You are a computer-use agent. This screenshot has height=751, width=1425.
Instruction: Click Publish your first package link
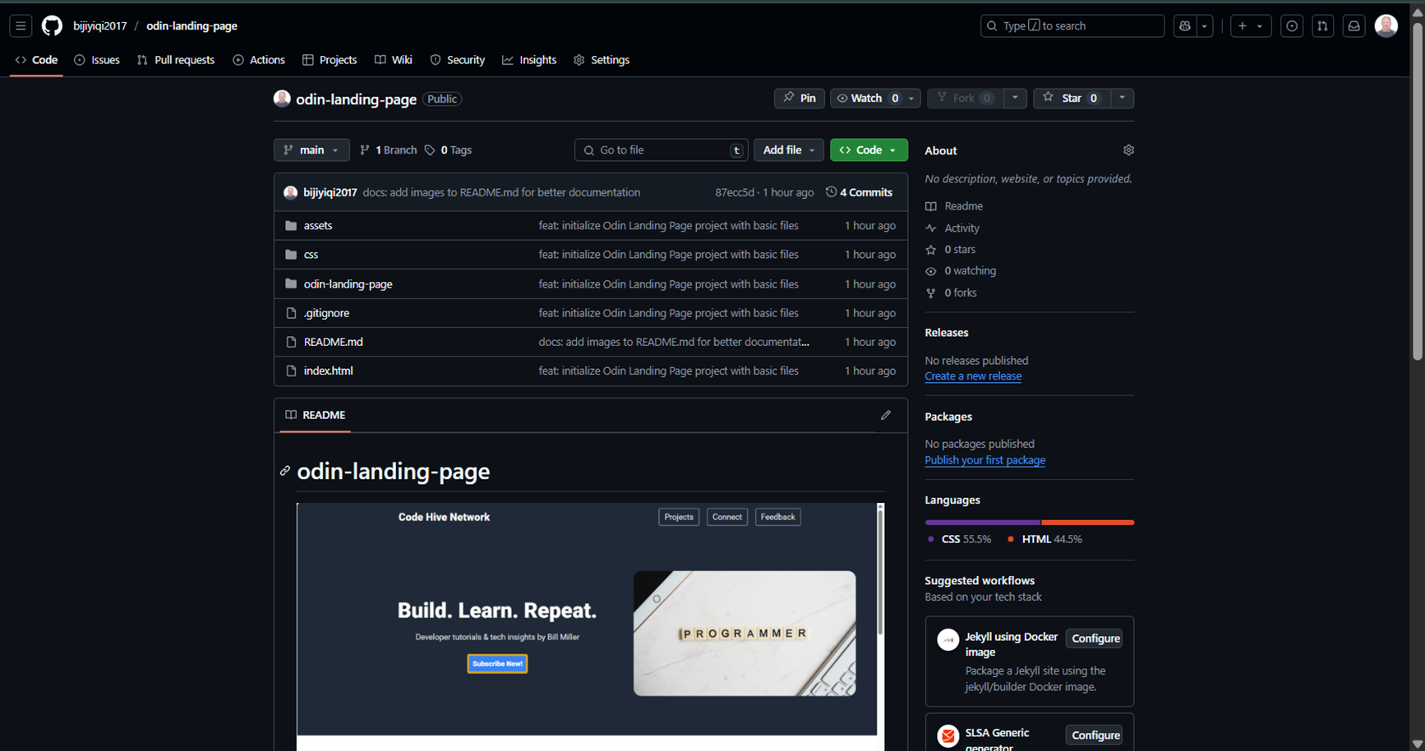[x=985, y=460]
